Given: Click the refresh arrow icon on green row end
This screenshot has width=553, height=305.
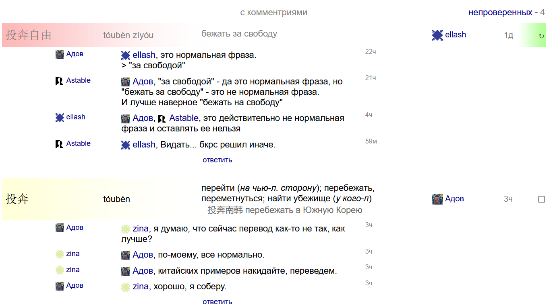Looking at the screenshot, I should (x=541, y=36).
